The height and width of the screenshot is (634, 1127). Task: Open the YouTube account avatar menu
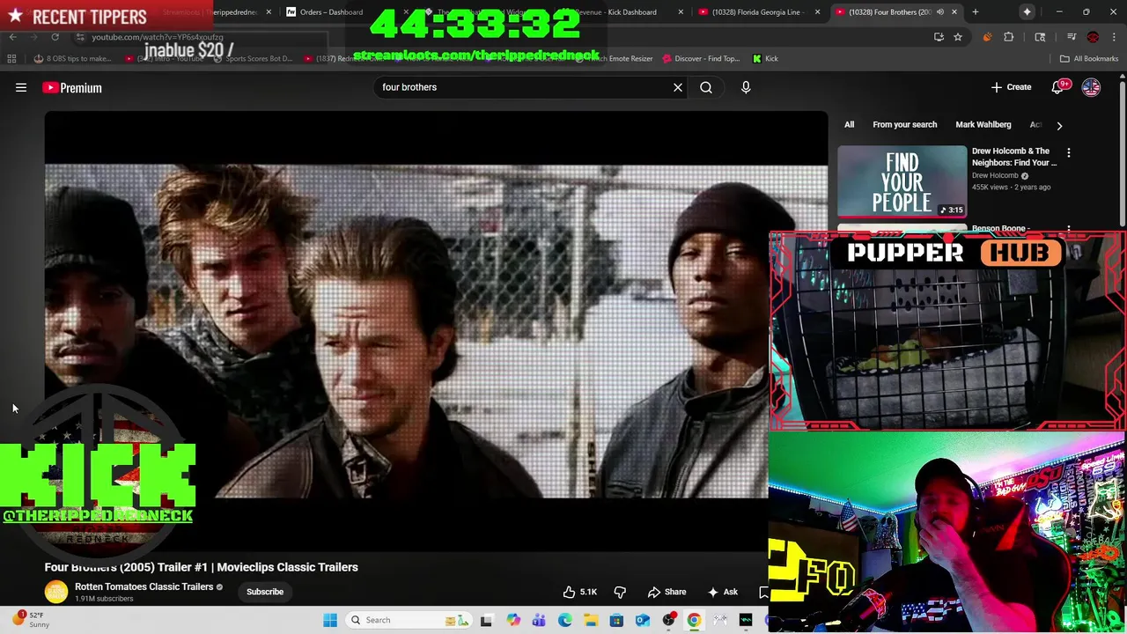click(x=1091, y=87)
